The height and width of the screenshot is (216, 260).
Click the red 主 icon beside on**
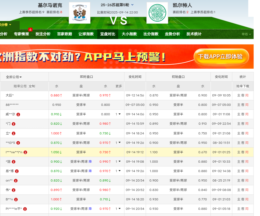click(x=16, y=180)
